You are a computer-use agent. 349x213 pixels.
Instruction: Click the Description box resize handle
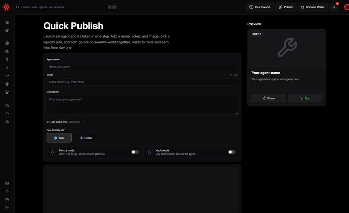[x=237, y=113]
